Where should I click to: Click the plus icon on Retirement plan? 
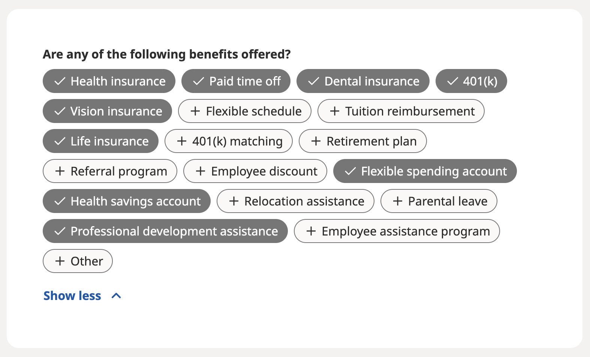[316, 141]
